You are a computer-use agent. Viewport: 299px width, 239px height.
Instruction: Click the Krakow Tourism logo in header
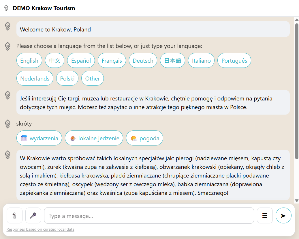(x=6, y=8)
